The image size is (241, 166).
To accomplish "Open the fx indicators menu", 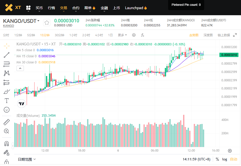I will [142, 35].
